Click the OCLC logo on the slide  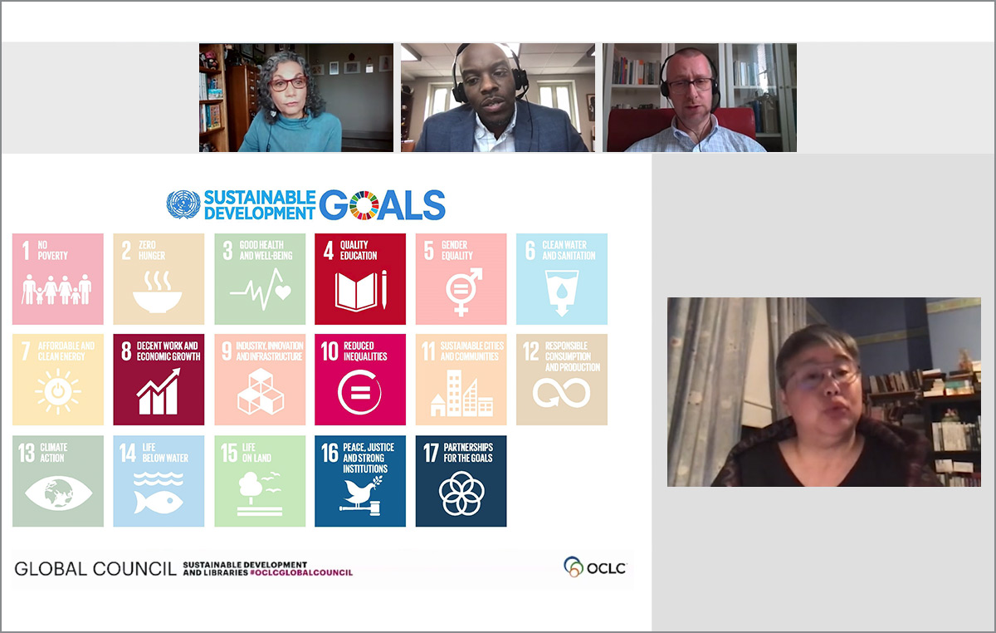coord(594,567)
